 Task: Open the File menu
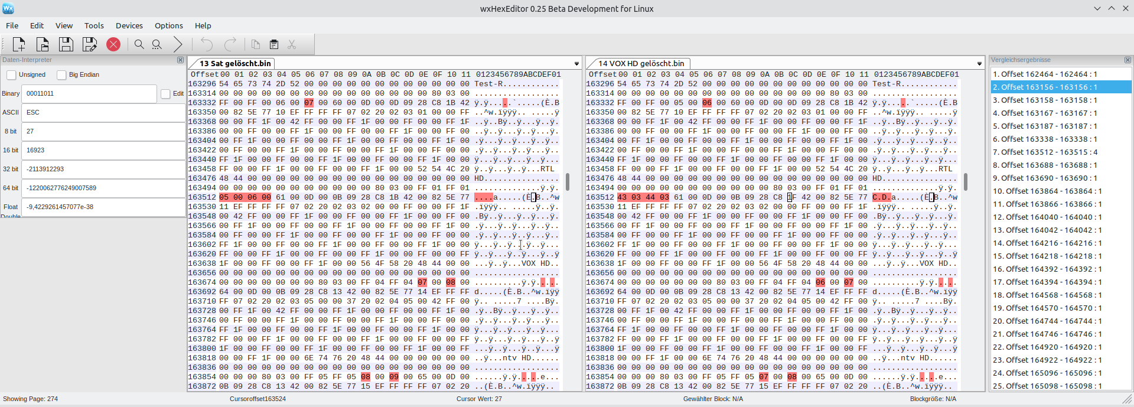(x=12, y=25)
